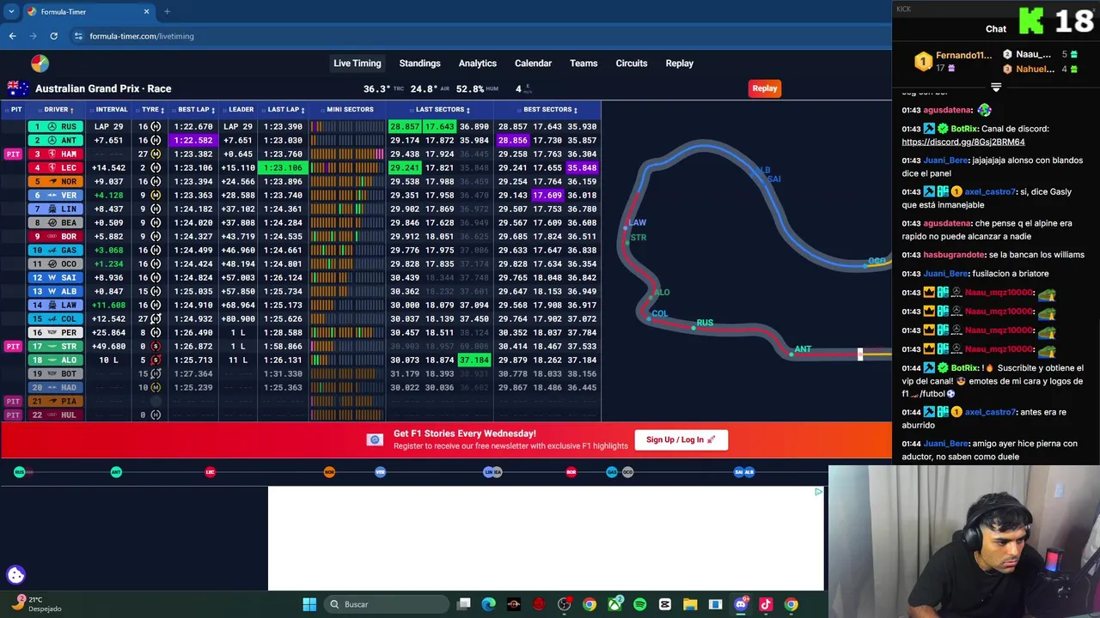
Task: Select driver NOR in position 5
Action: pos(56,182)
